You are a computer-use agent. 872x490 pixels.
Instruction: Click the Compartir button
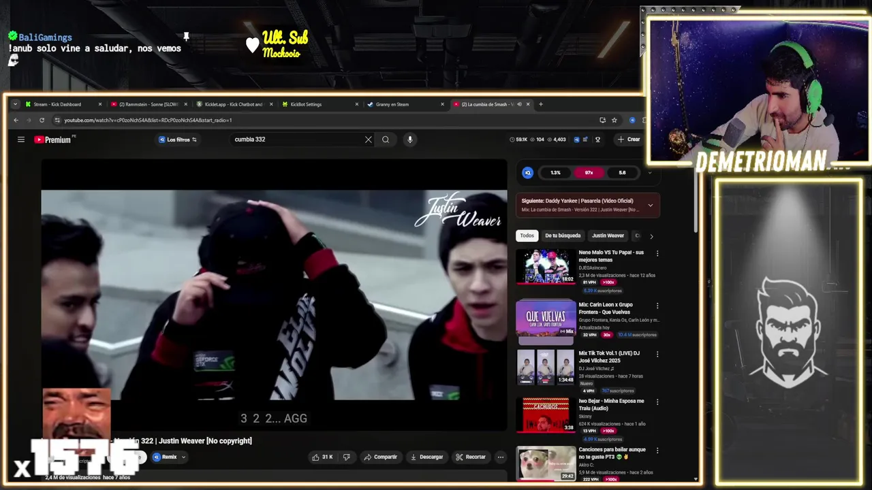[x=380, y=457]
